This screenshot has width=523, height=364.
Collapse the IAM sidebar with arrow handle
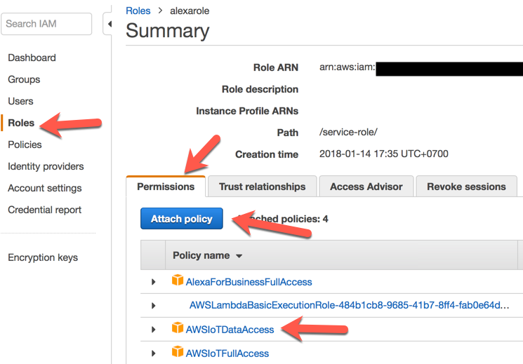[108, 24]
